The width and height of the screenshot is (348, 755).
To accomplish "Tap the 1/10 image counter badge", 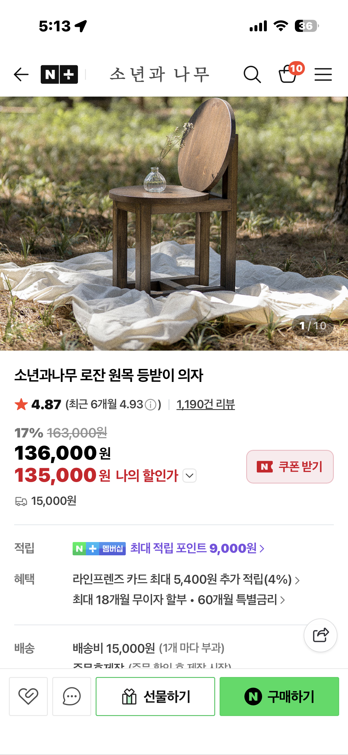I will (x=312, y=326).
